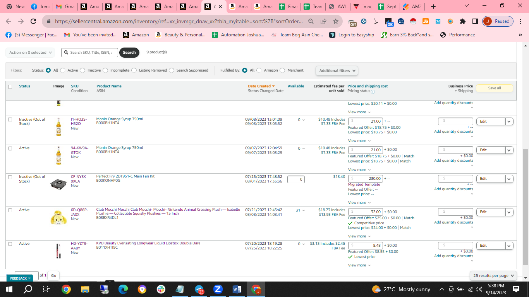The height and width of the screenshot is (297, 529).
Task: Expand View more for Club Mocchi row
Action: point(359,236)
